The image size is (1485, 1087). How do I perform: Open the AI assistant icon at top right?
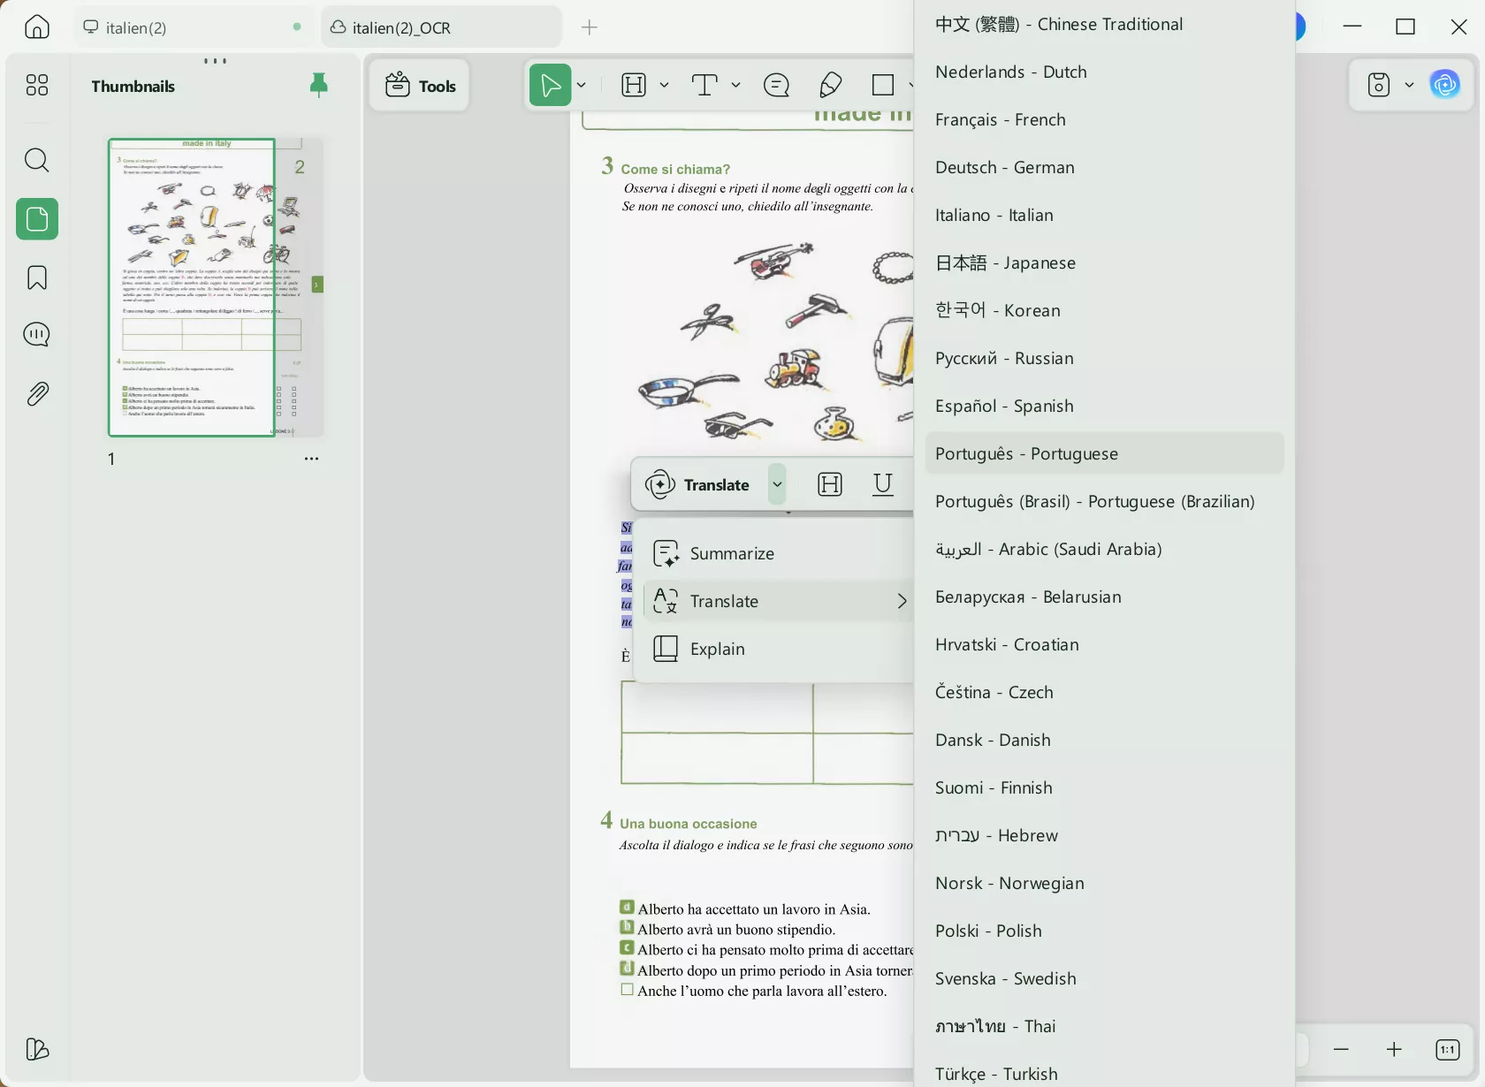1445,85
